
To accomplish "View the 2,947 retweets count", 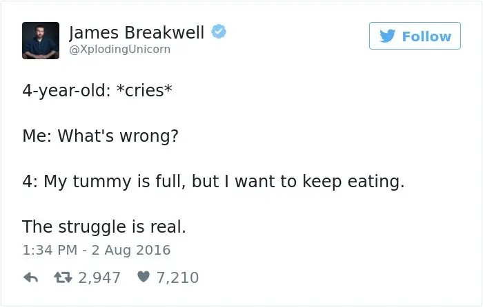I will pyautogui.click(x=101, y=277).
